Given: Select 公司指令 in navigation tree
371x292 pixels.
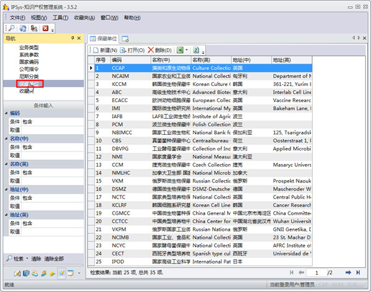Looking at the screenshot, I should tap(29, 69).
